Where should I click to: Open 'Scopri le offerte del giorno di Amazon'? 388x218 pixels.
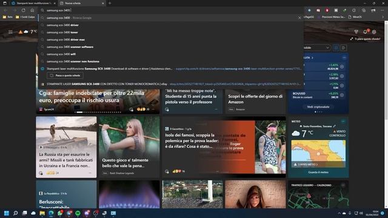[255, 100]
